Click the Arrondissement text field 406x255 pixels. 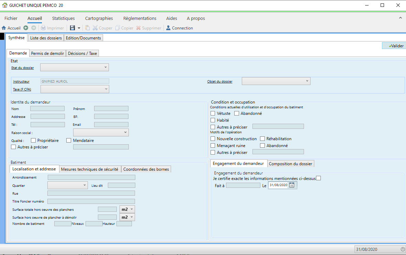coord(91,177)
